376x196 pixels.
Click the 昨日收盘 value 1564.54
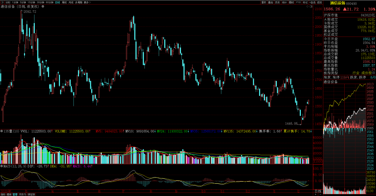369,43
